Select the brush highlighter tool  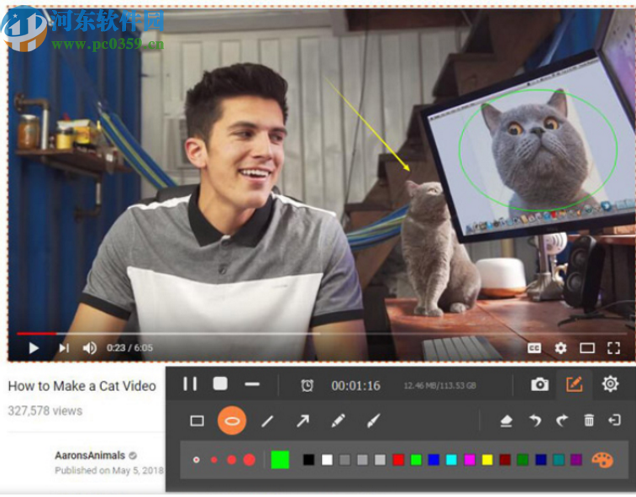[x=373, y=420]
